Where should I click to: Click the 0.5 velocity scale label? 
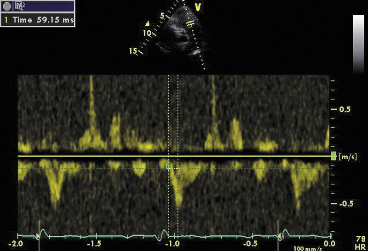point(345,109)
